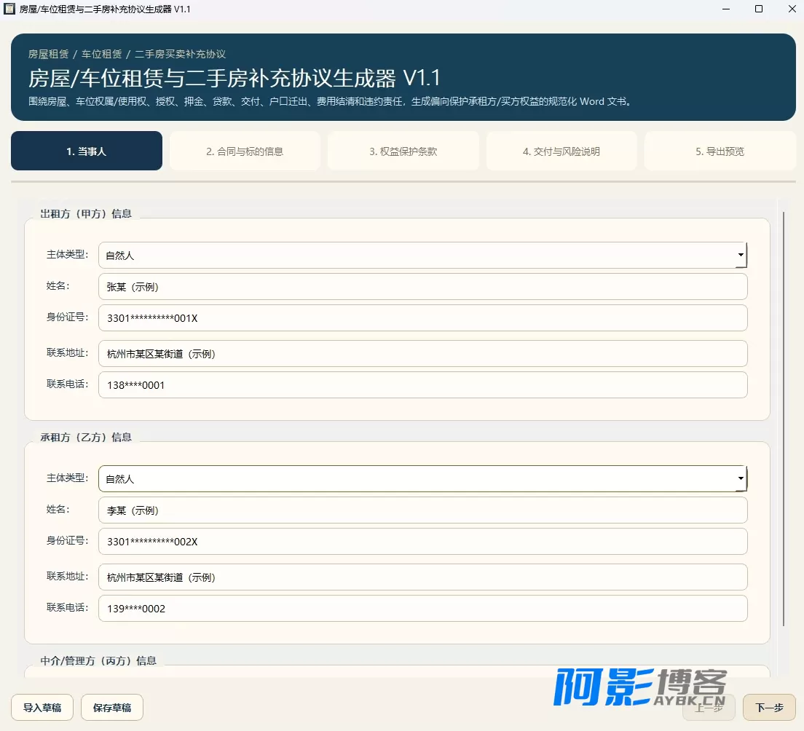Go to 5. 导出预览 tab
The width and height of the screenshot is (804, 731).
[720, 151]
